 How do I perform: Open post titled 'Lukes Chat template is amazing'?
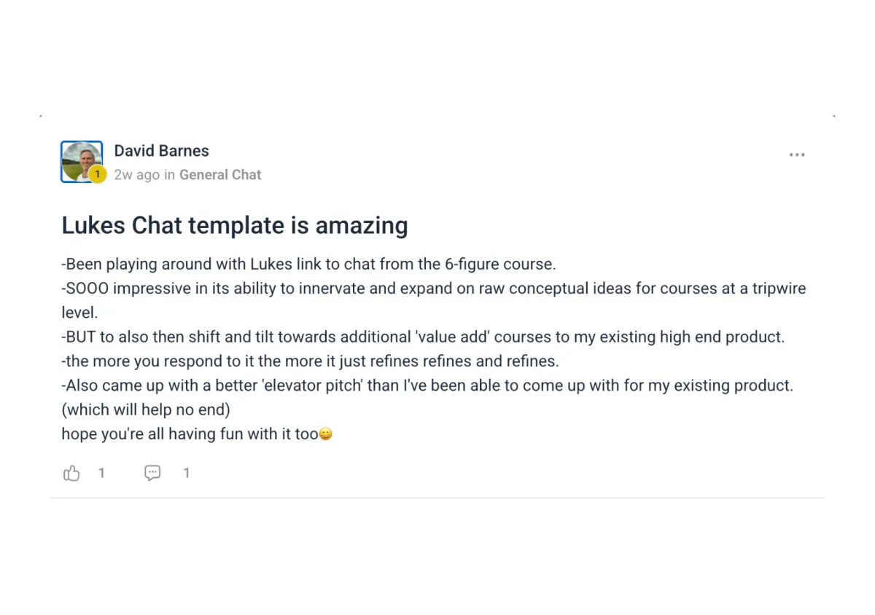click(235, 225)
